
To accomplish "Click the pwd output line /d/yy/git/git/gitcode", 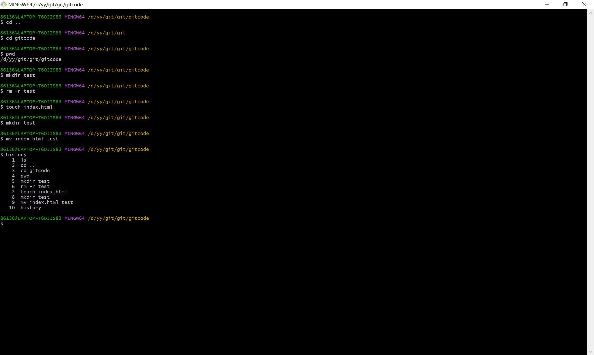I will click(x=31, y=59).
